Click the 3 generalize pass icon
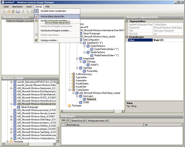 [73, 77]
